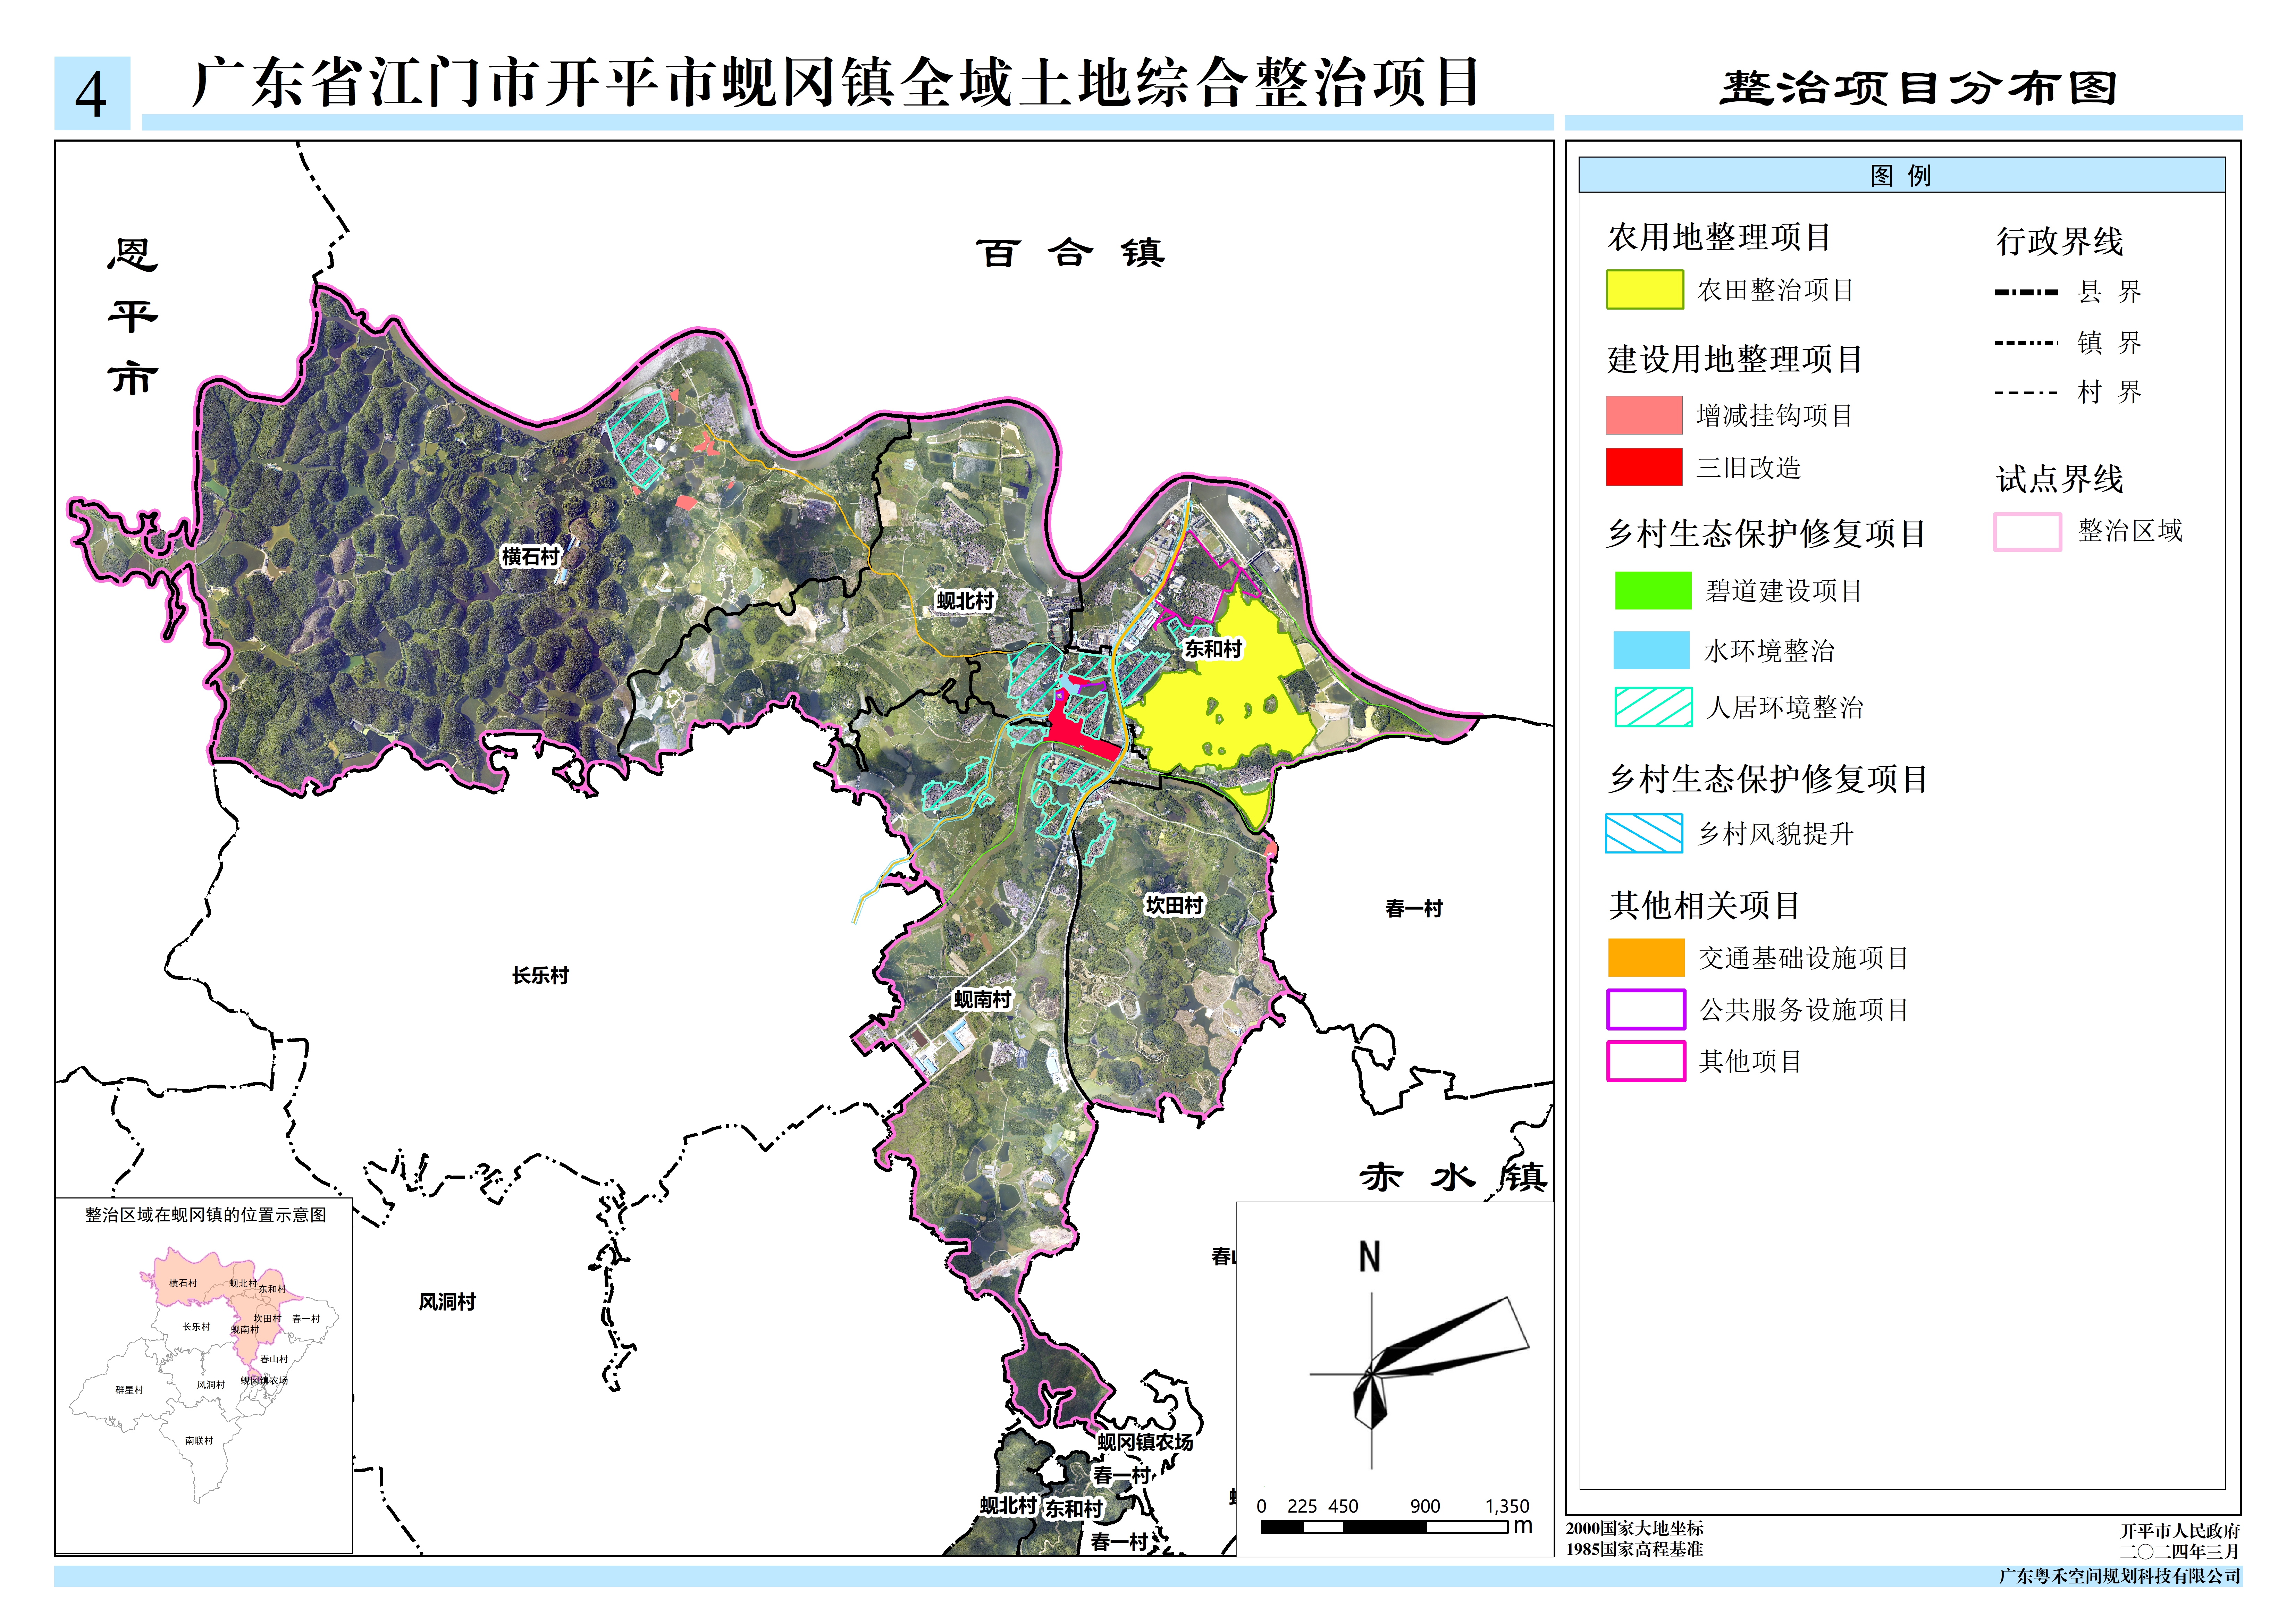Click the pink 增减挂钩项目 legend swatch
The width and height of the screenshot is (2295, 1624).
1643,415
